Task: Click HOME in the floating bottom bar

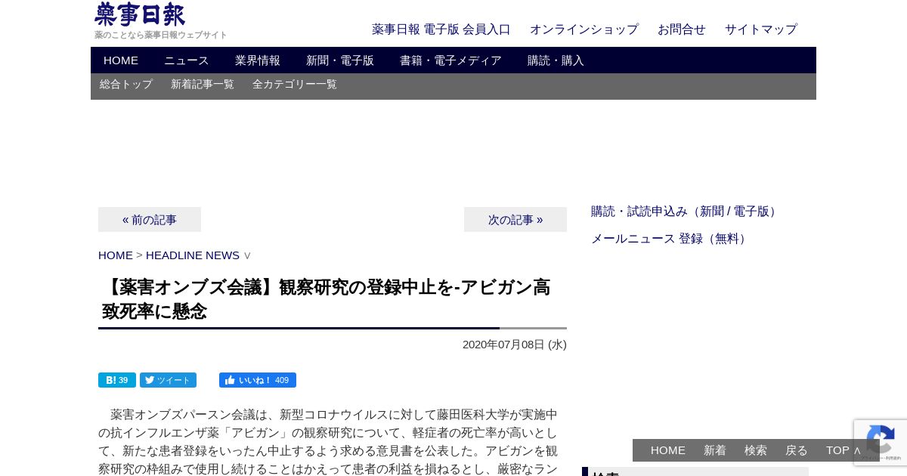Action: (x=668, y=450)
